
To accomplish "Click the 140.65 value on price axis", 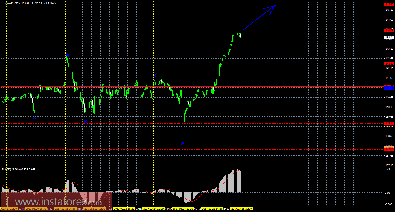I will pyautogui.click(x=389, y=97).
